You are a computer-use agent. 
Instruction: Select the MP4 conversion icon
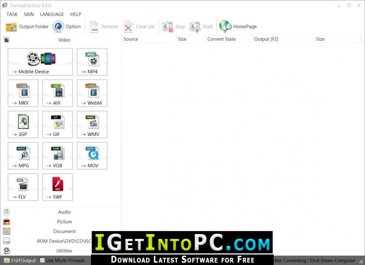pos(92,62)
